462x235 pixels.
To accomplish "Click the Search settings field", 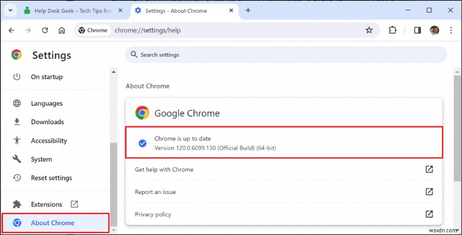I will pyautogui.click(x=286, y=55).
